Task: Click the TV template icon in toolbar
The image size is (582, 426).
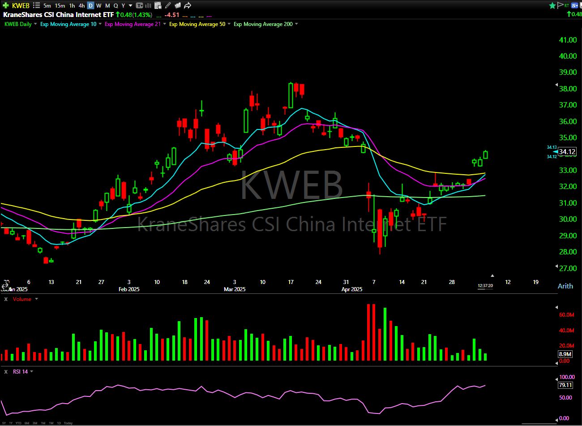Action: (x=139, y=5)
